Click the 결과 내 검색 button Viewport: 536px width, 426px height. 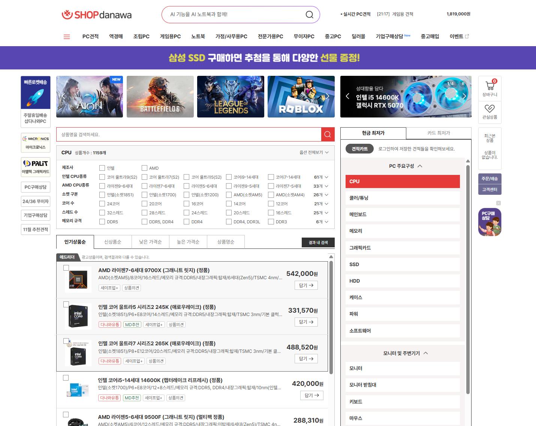(318, 242)
